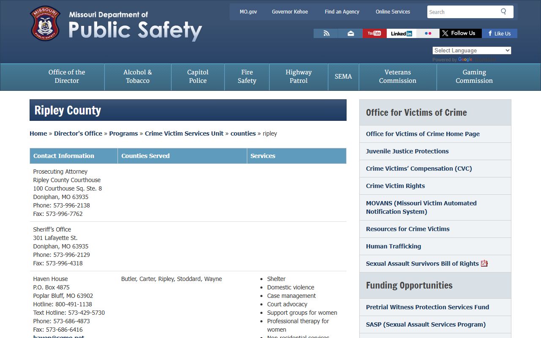
Task: Click into the Search text field
Action: [462, 12]
